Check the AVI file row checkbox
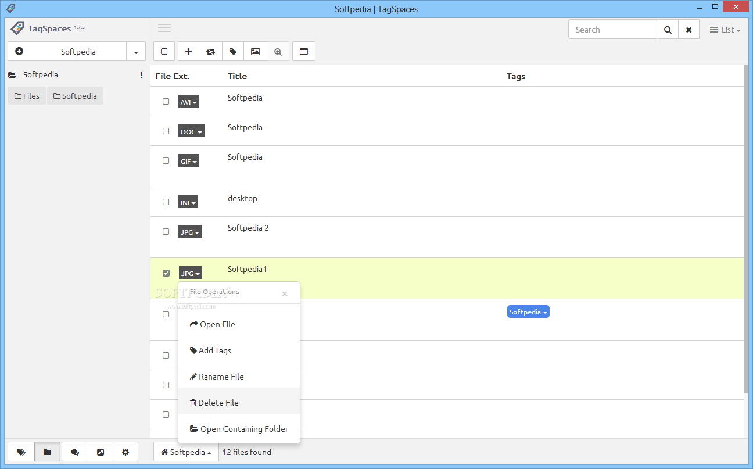 point(166,101)
